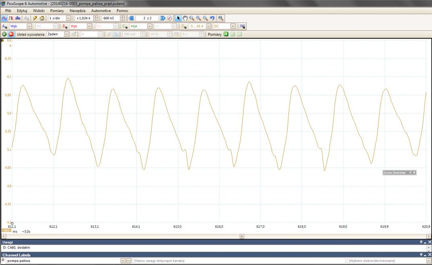The image size is (432, 265).
Task: Open channel D range -5..10 A dropdown
Action: (208, 26)
